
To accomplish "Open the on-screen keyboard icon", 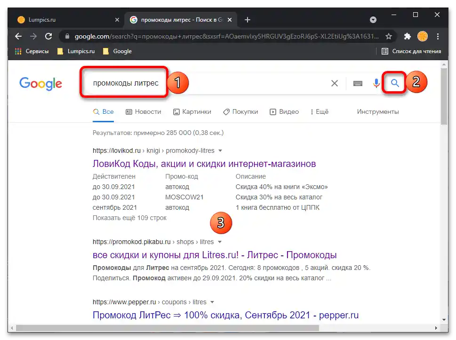I will 358,84.
